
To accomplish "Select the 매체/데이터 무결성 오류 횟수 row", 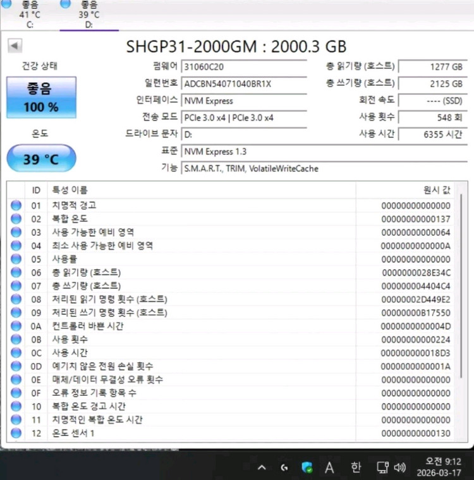I will click(x=231, y=380).
